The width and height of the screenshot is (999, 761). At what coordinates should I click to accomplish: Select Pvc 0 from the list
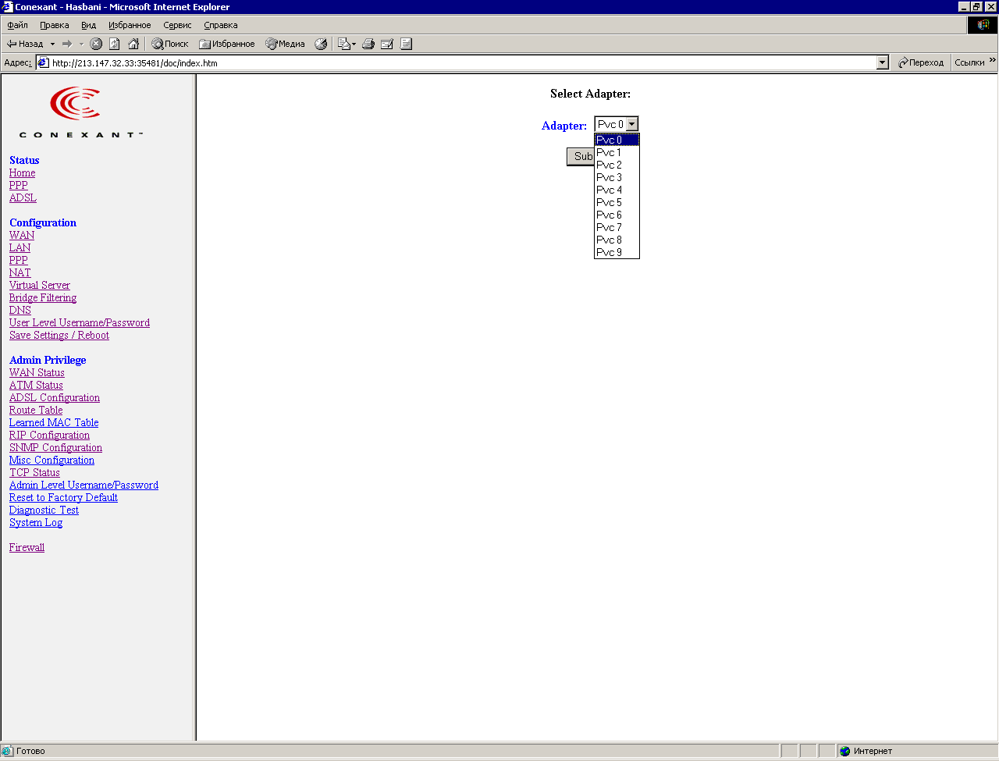coord(617,140)
